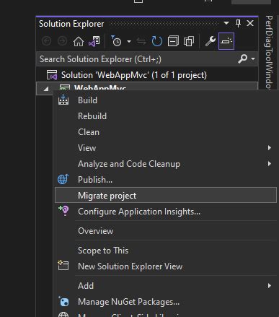279x317 pixels.
Task: Toggle the Preview Selected Items button
Action: click(226, 41)
